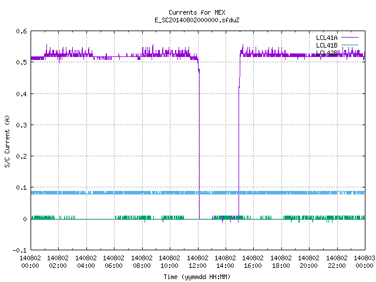
Task: Click the 140802 06:00 x-axis tick label
Action: click(x=113, y=262)
